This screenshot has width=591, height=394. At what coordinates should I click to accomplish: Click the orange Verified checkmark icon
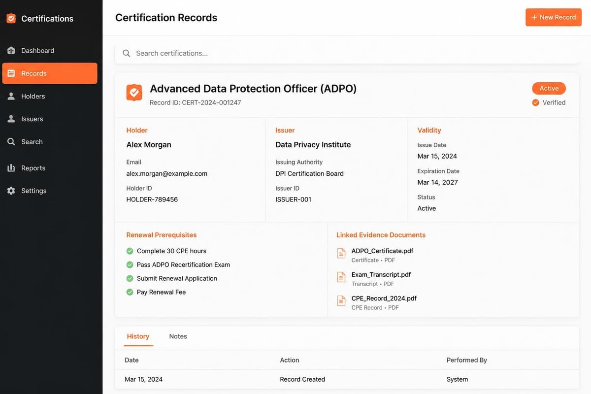pos(536,102)
